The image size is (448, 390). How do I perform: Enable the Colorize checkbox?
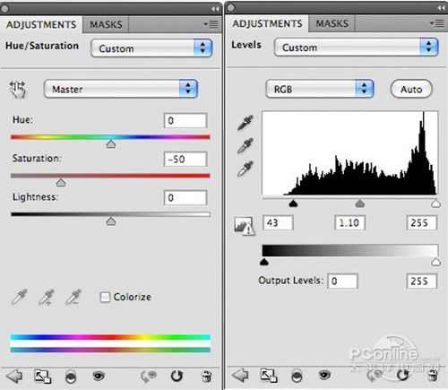(105, 297)
